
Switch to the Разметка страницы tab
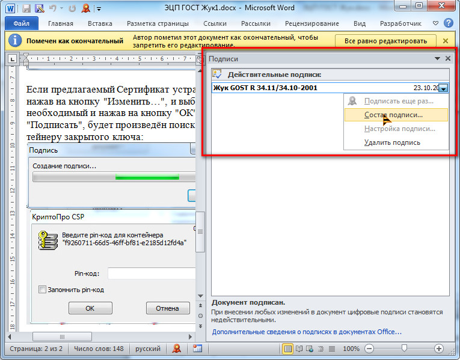(158, 23)
